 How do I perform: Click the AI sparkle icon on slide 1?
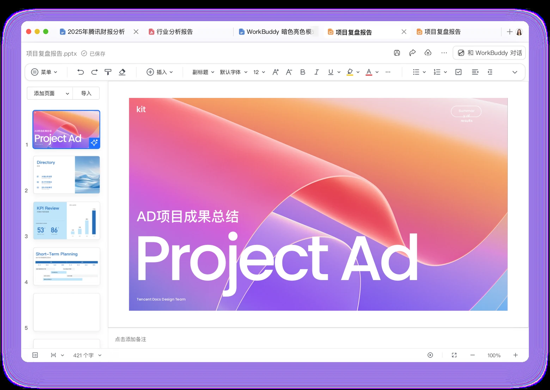94,143
